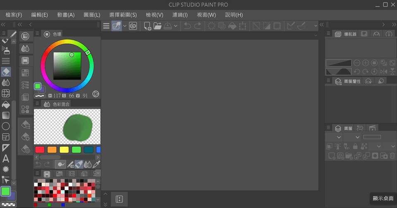
Task: Delete layer with trash icon
Action: tap(392, 156)
